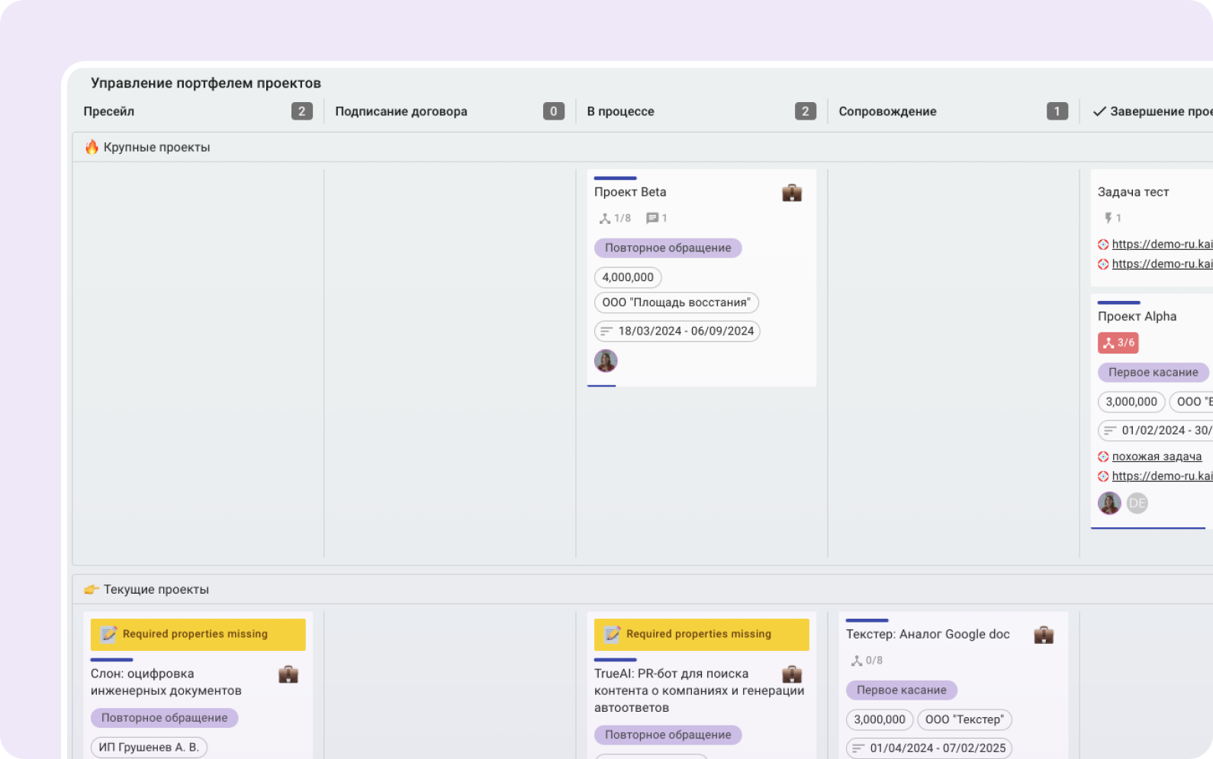Click Required properties missing banner on TrueAI card
1213x759 pixels.
pyautogui.click(x=701, y=634)
